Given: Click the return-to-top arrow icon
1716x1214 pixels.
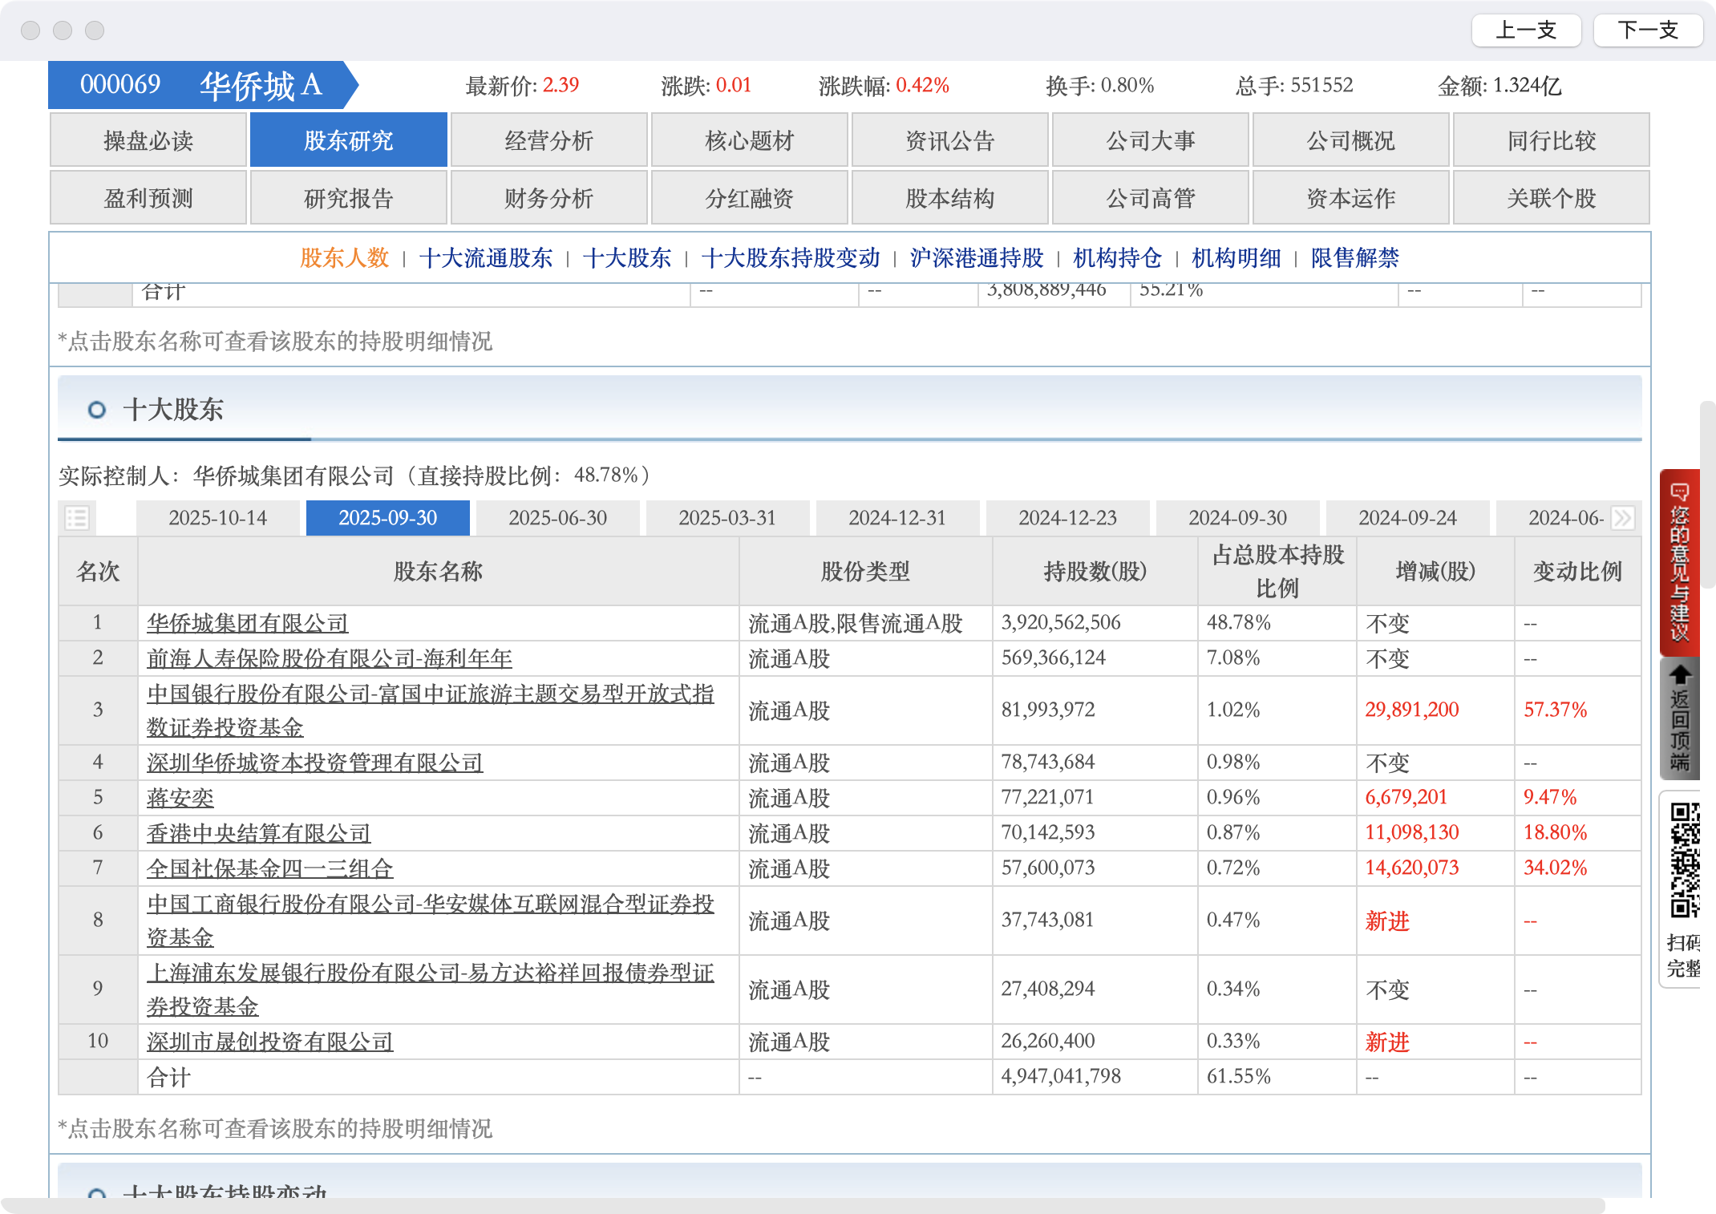Looking at the screenshot, I should (1679, 719).
